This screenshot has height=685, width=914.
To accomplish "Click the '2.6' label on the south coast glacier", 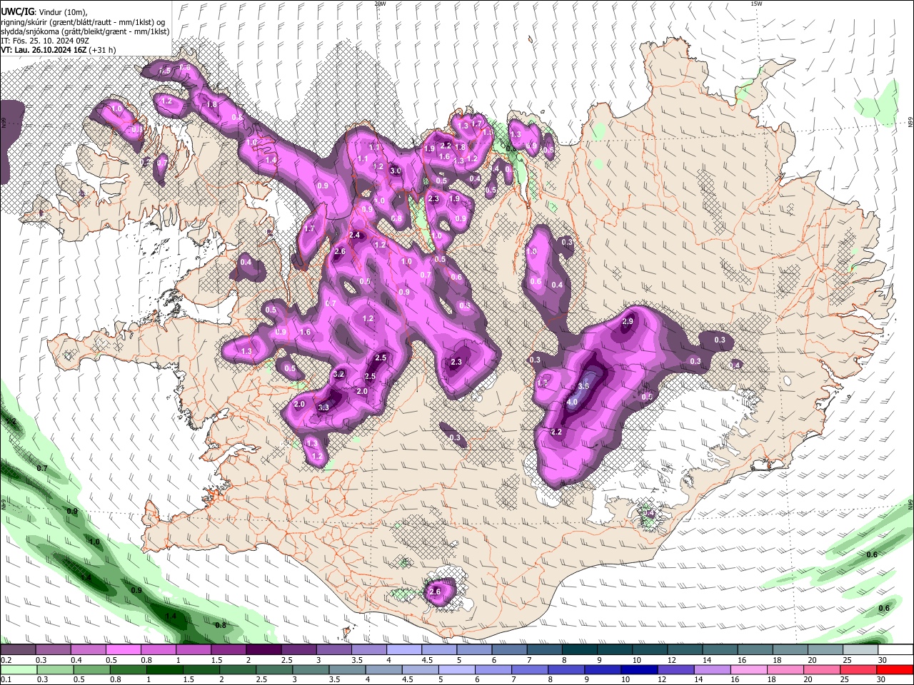I will (x=435, y=592).
